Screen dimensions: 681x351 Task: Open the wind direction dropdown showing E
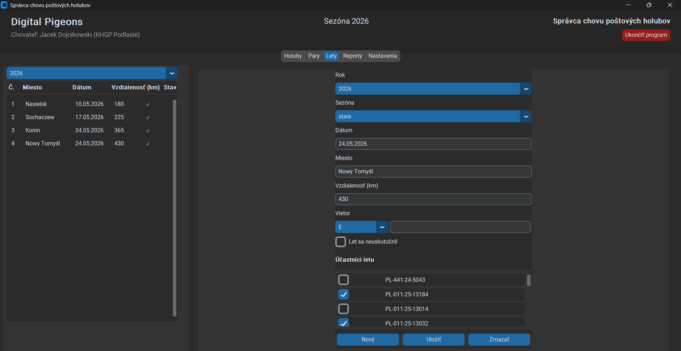click(382, 227)
